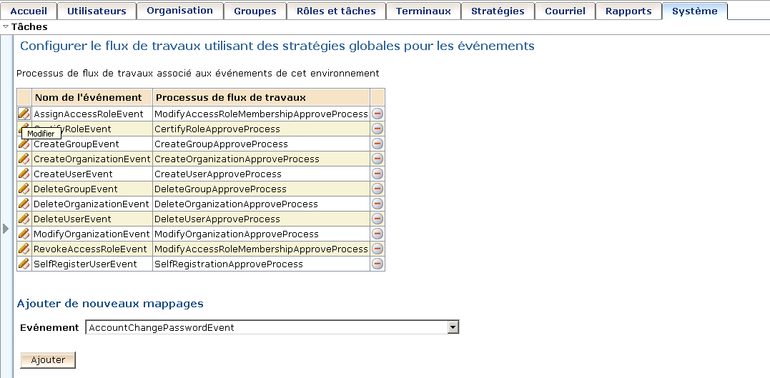Image resolution: width=770 pixels, height=378 pixels.
Task: Edit the DeleteUserEvent workflow mapping
Action: (24, 219)
